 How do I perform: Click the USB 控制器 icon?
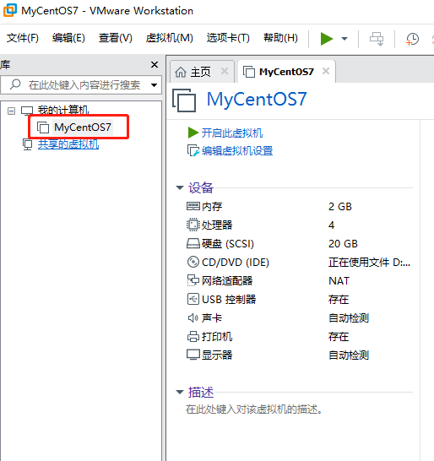193,299
